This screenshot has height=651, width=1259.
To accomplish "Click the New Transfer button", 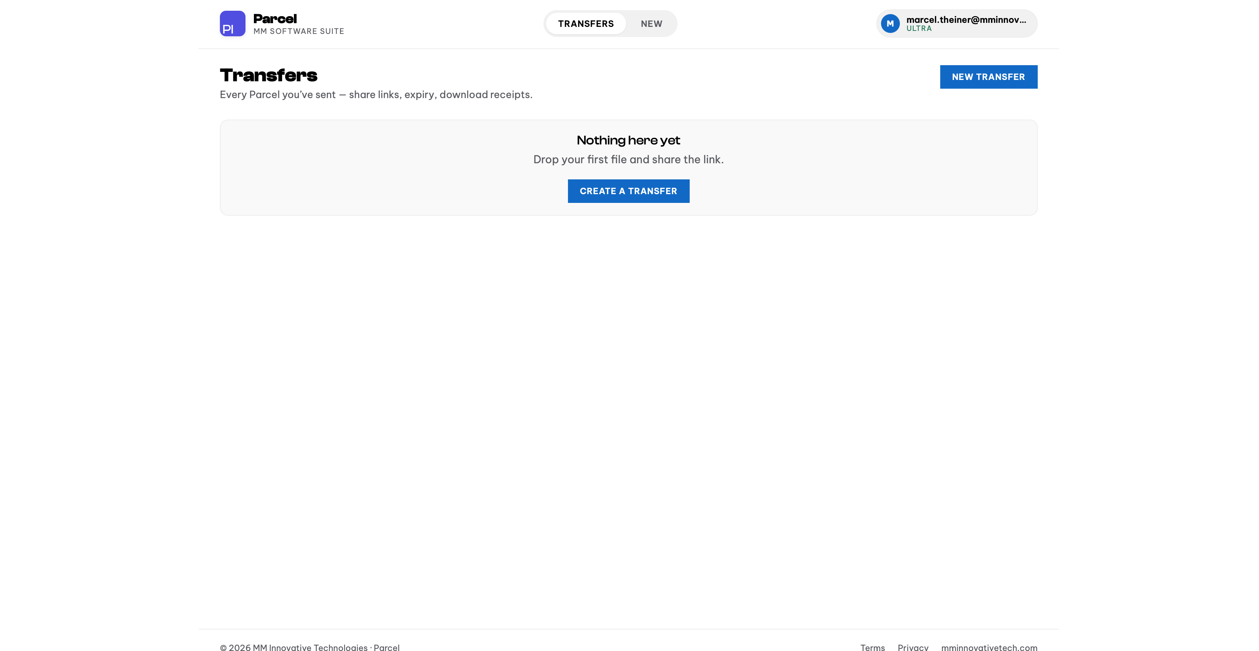I will [x=988, y=77].
